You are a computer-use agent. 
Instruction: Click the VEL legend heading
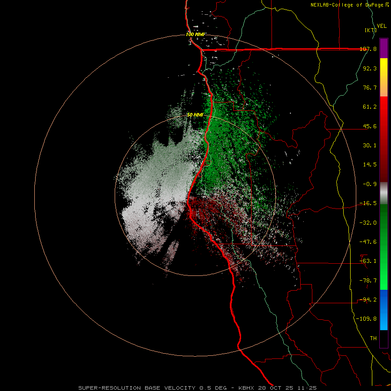[382, 26]
